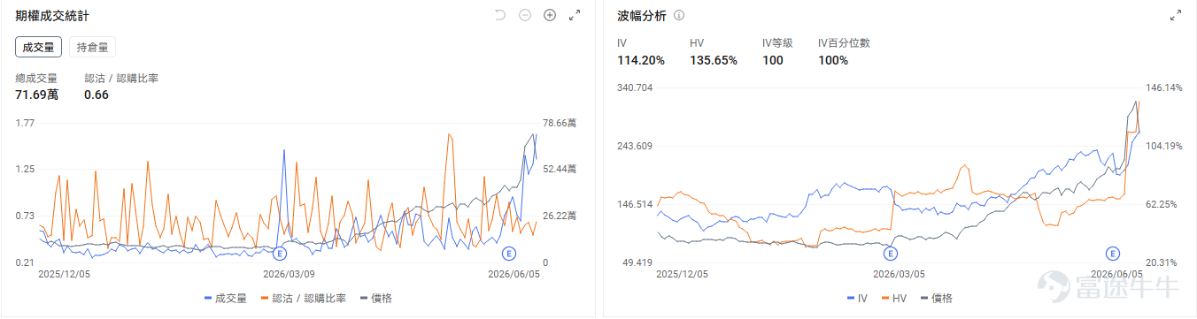Click the put/call ratio value 0.66
The image size is (1197, 319).
click(x=97, y=95)
